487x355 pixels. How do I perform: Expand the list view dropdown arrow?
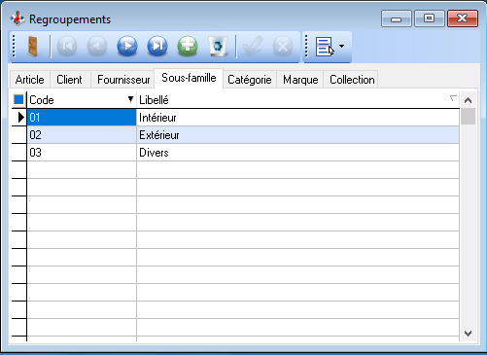tap(341, 47)
